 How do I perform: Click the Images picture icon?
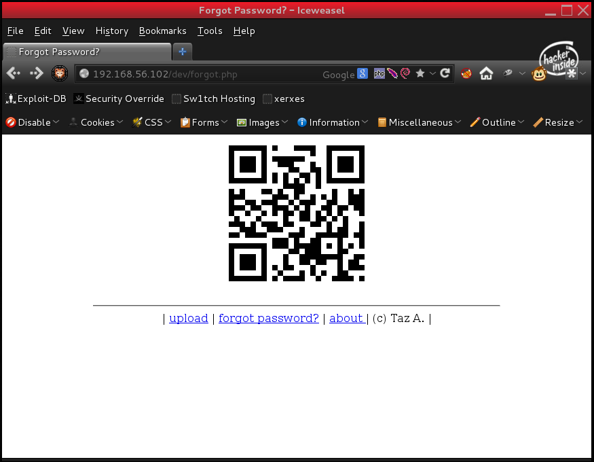point(241,123)
